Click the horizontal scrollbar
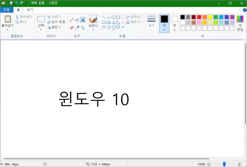 [107, 159]
